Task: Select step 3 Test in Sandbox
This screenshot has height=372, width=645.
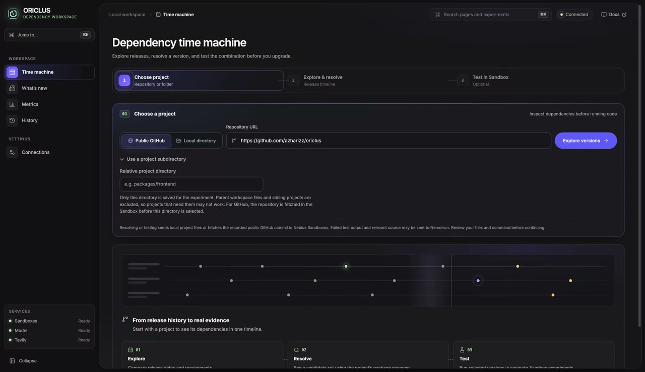Action: pos(539,81)
